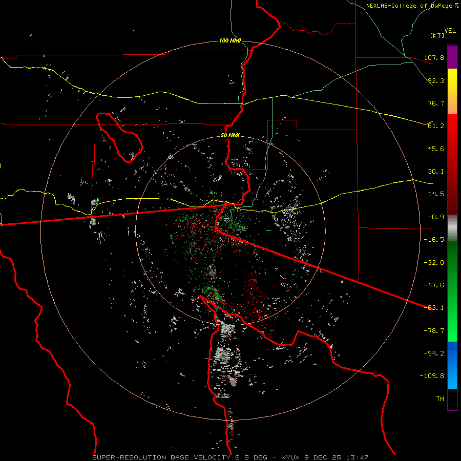Screen dimensions: 461x461
Task: Click the NEXLAB-College of DuPage label
Action: click(412, 6)
